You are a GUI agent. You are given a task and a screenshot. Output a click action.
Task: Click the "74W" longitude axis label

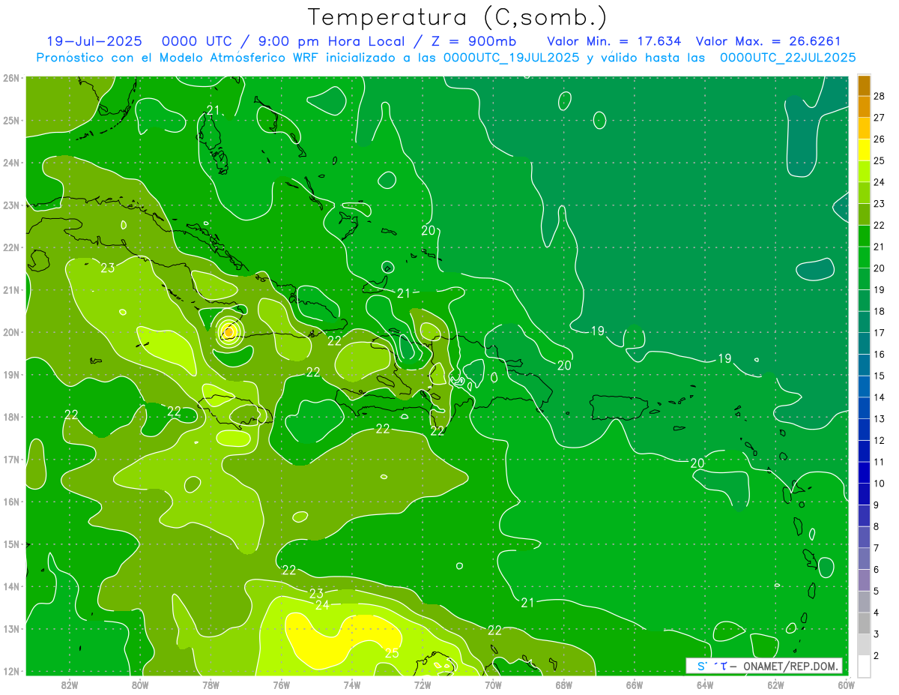(352, 685)
